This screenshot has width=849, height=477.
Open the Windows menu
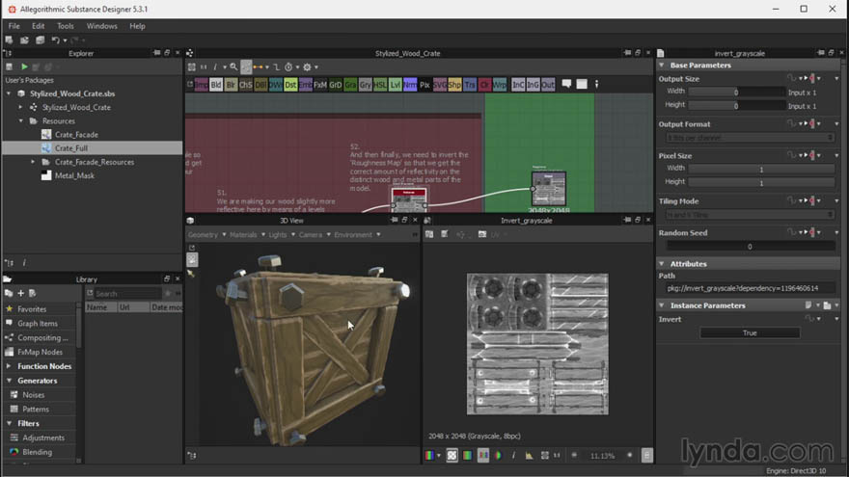click(102, 26)
